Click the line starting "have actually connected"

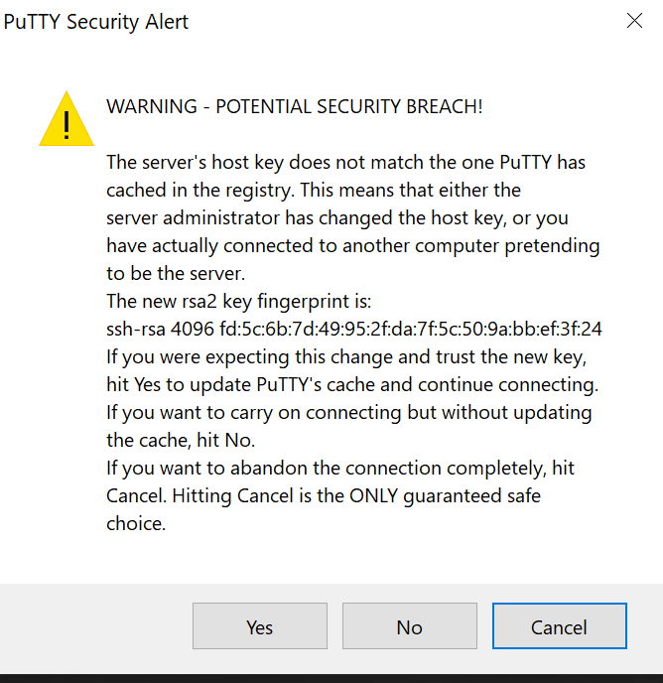tap(353, 245)
